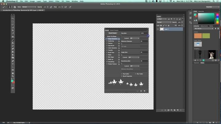Image resolution: width=221 pixels, height=124 pixels.
Task: Filter layers by type layers icon
Action: tap(174, 19)
